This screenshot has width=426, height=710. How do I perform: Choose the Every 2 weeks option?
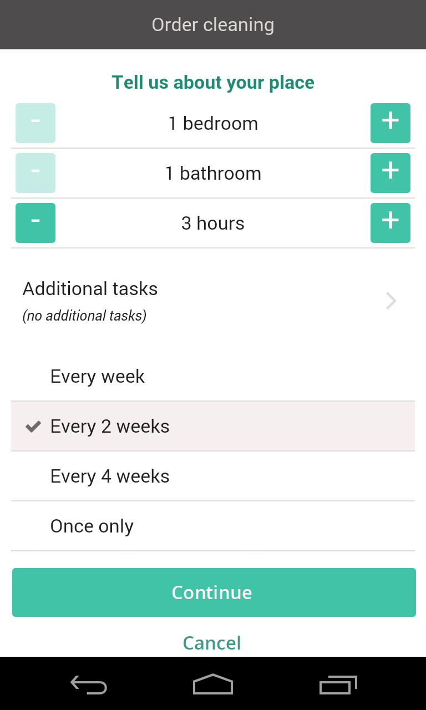point(213,427)
